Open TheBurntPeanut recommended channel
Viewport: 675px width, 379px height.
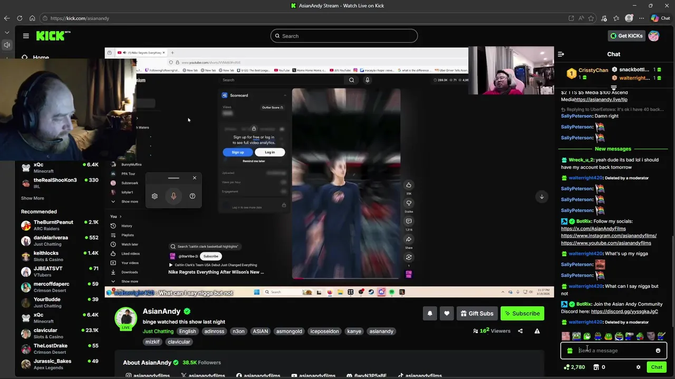pyautogui.click(x=60, y=225)
